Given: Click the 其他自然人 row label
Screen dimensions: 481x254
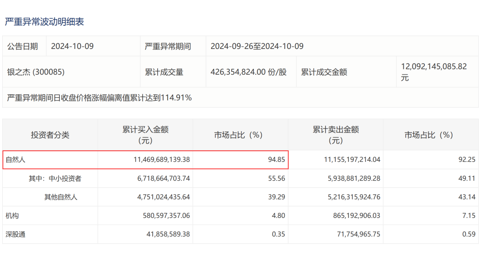Looking at the screenshot, I should point(61,197).
